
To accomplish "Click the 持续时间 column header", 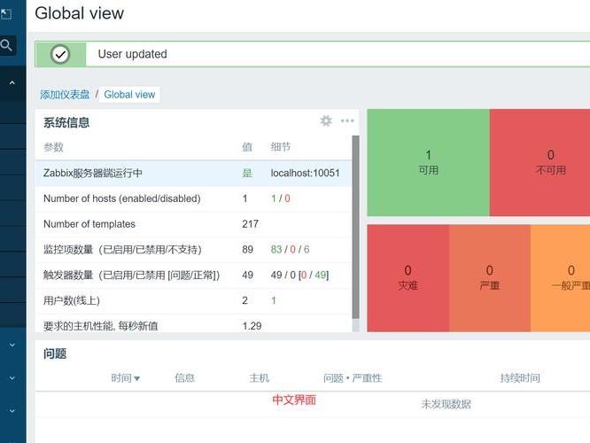I will [x=520, y=378].
